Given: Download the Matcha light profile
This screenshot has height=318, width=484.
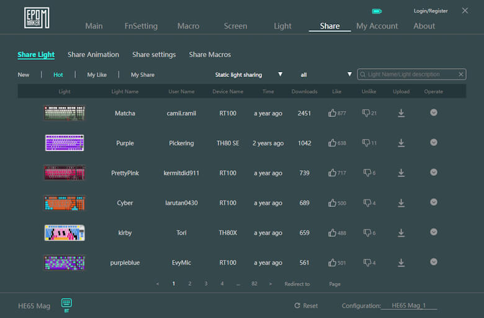Looking at the screenshot, I should tap(401, 113).
